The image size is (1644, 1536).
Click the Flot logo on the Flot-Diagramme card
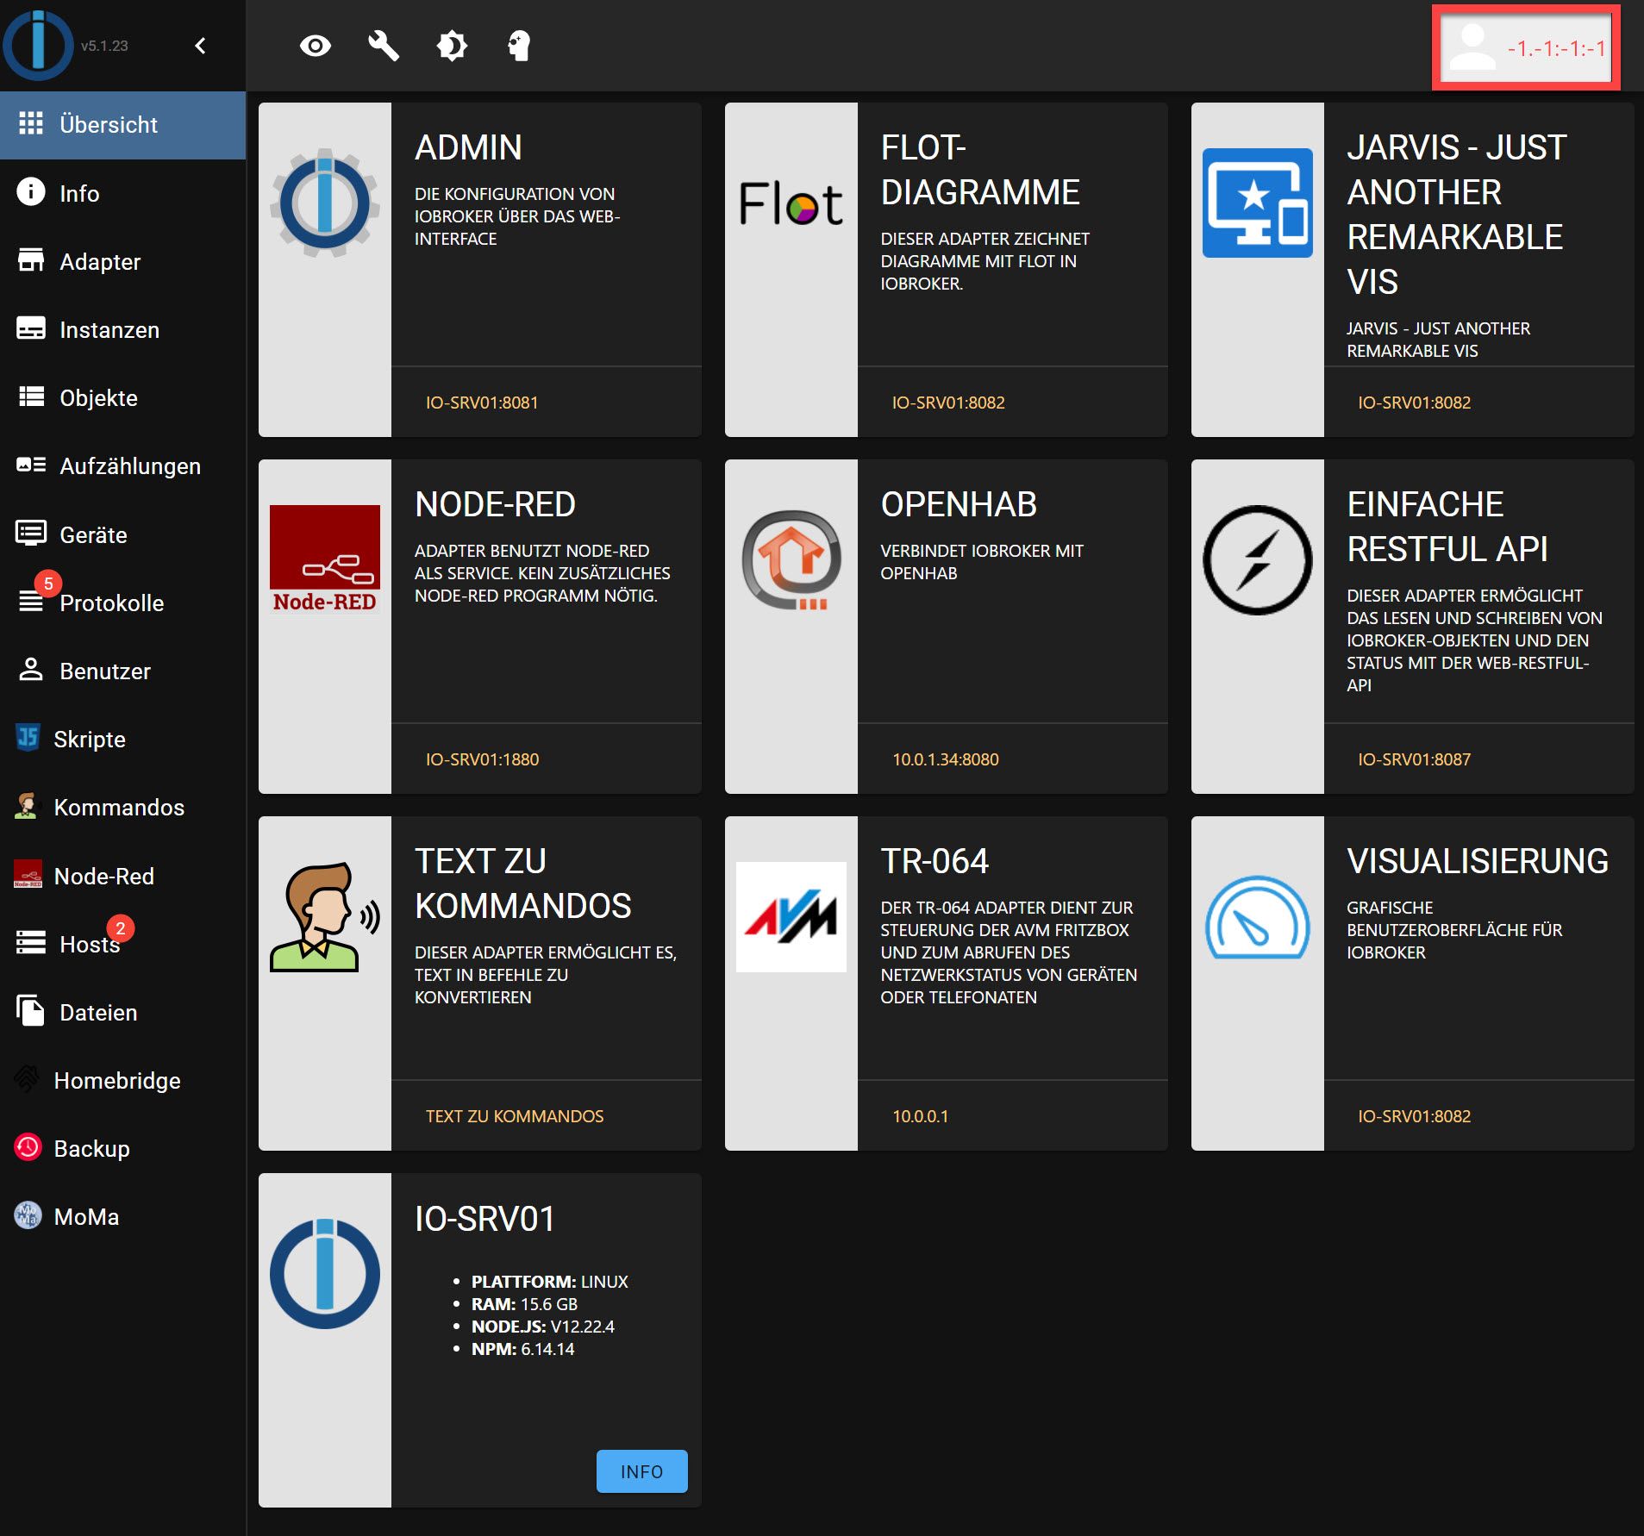(791, 203)
